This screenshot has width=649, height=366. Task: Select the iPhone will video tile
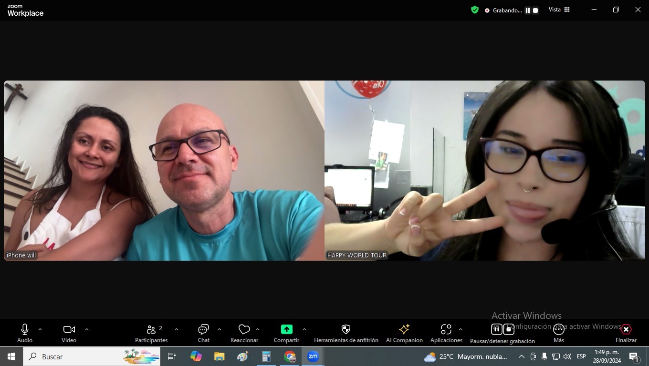coord(164,171)
